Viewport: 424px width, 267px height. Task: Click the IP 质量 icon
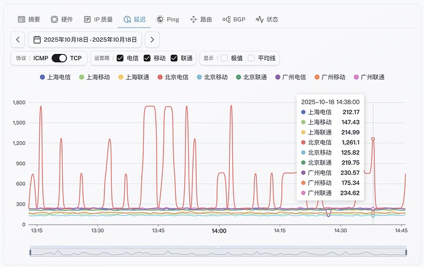(87, 20)
